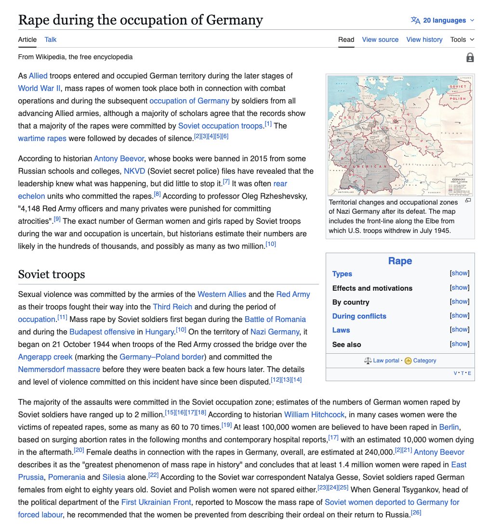Click the language translation icon

(415, 20)
